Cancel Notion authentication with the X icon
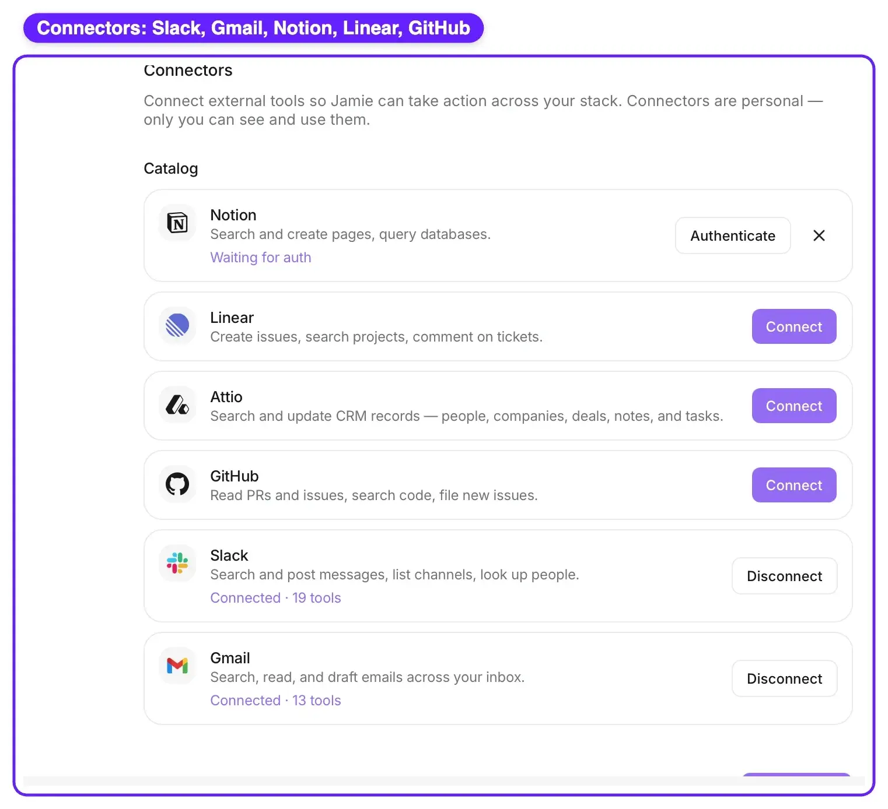 click(819, 235)
